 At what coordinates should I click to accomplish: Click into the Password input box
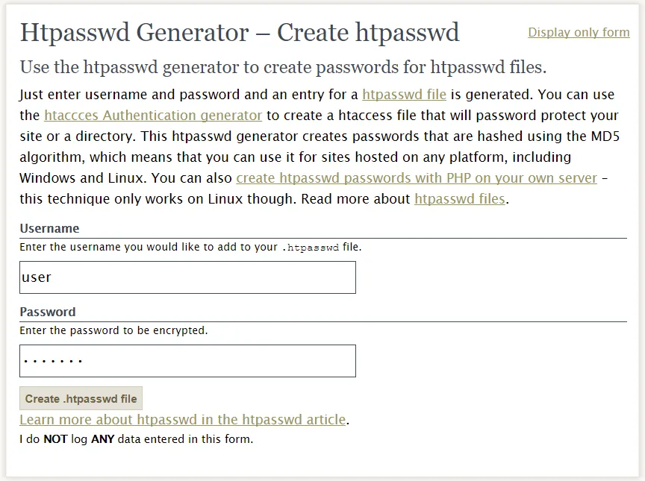point(187,361)
